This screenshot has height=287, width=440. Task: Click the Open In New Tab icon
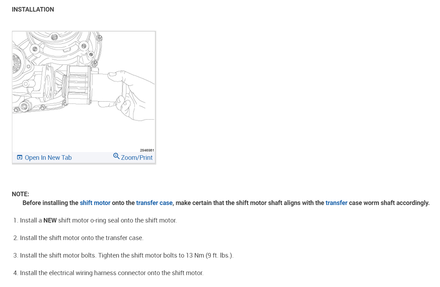[20, 157]
